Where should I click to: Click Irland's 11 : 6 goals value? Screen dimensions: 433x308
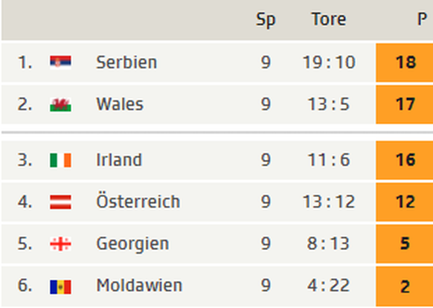pyautogui.click(x=329, y=160)
